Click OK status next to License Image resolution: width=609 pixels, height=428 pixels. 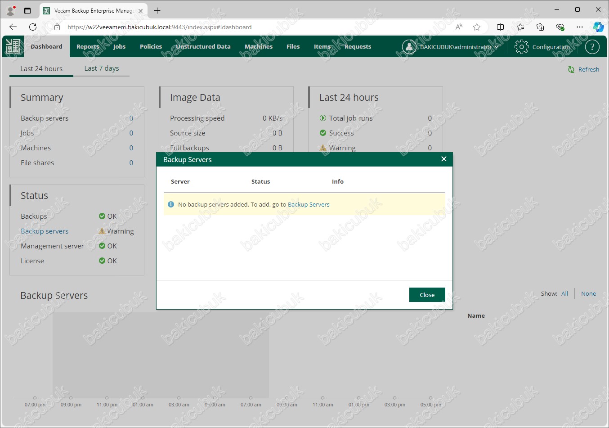coord(108,261)
